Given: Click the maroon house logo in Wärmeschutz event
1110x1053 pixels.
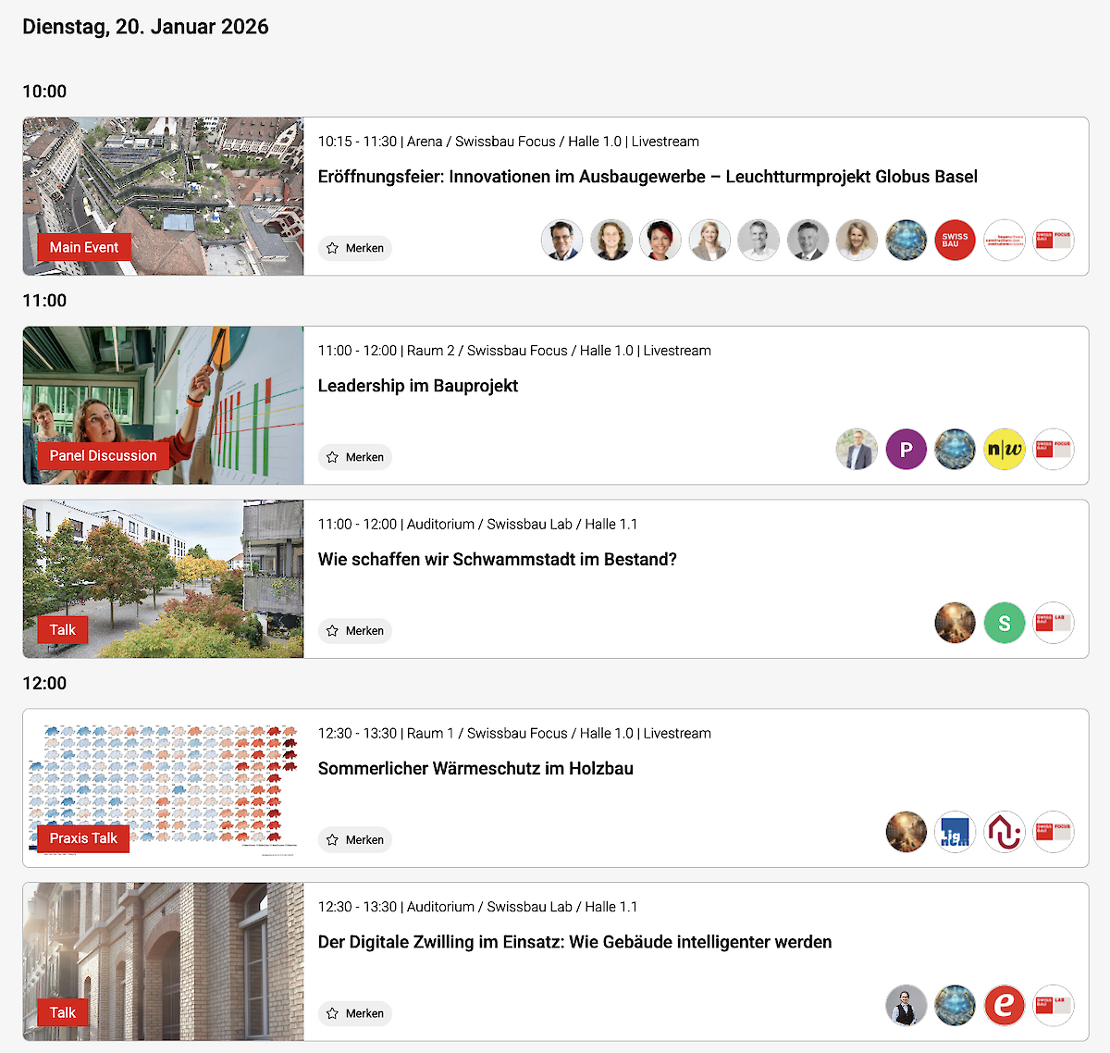Looking at the screenshot, I should (1004, 833).
